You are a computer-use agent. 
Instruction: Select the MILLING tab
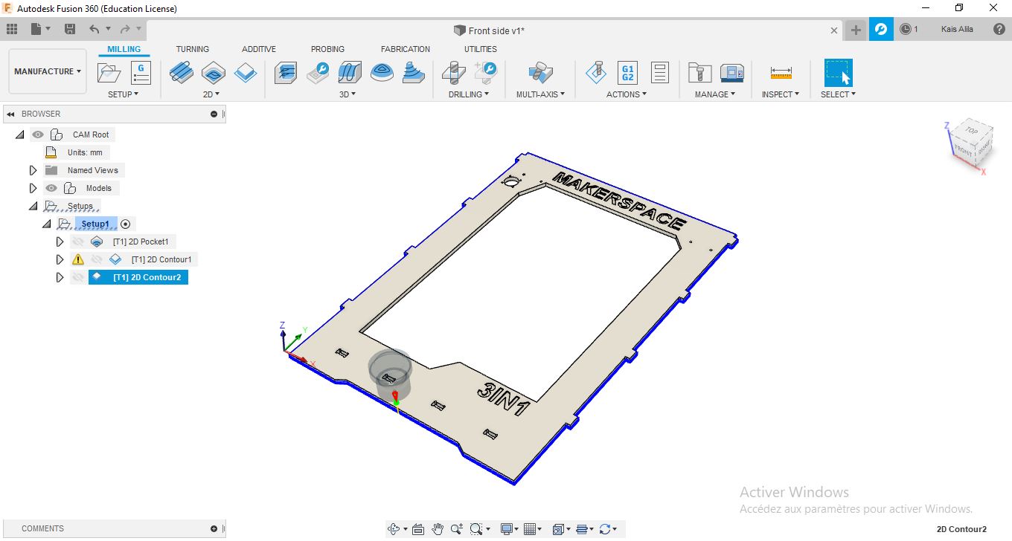tap(124, 49)
